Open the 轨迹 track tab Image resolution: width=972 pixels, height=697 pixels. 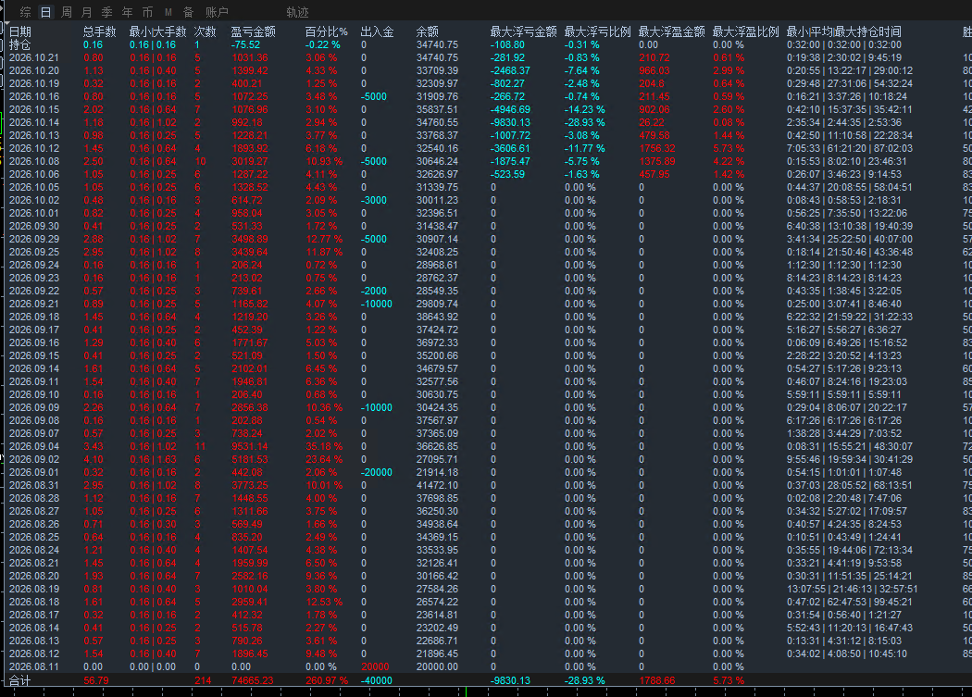297,12
